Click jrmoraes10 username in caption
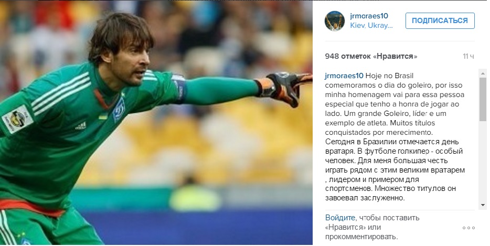 [344, 76]
